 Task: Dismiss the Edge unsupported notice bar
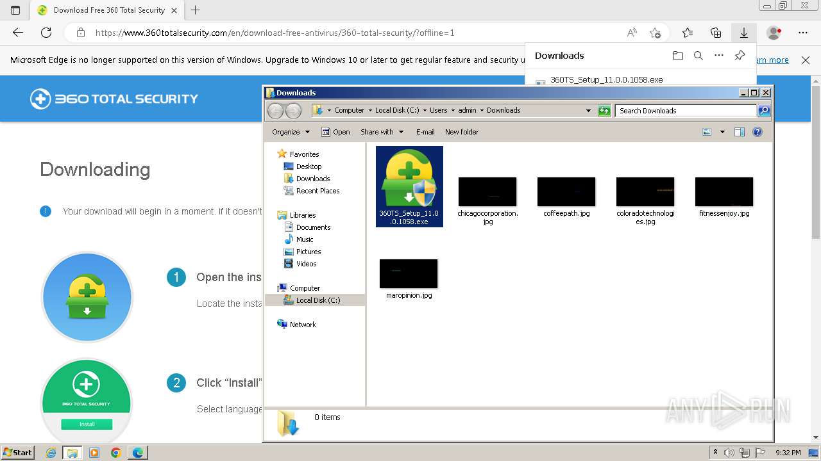click(806, 60)
